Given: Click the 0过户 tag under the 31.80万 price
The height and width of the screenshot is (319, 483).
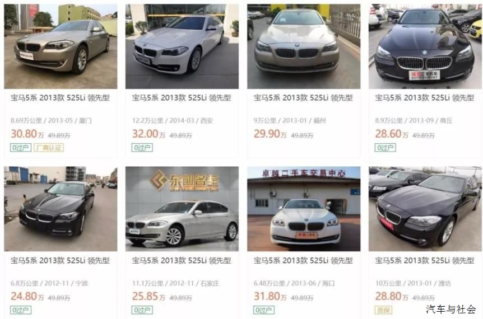Looking at the screenshot, I should click(264, 310).
